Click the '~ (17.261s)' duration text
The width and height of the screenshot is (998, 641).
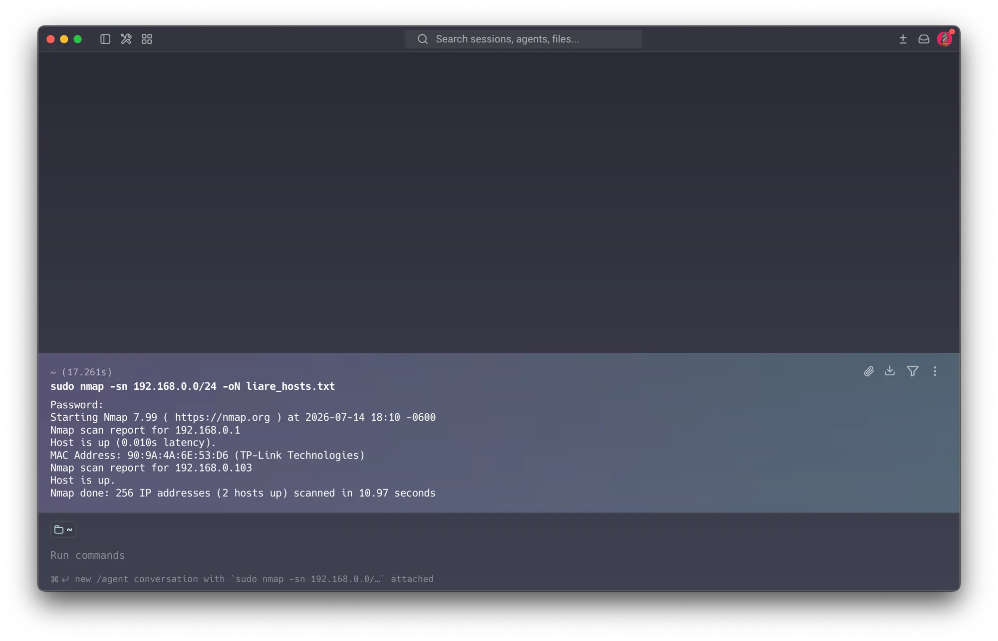tap(81, 372)
